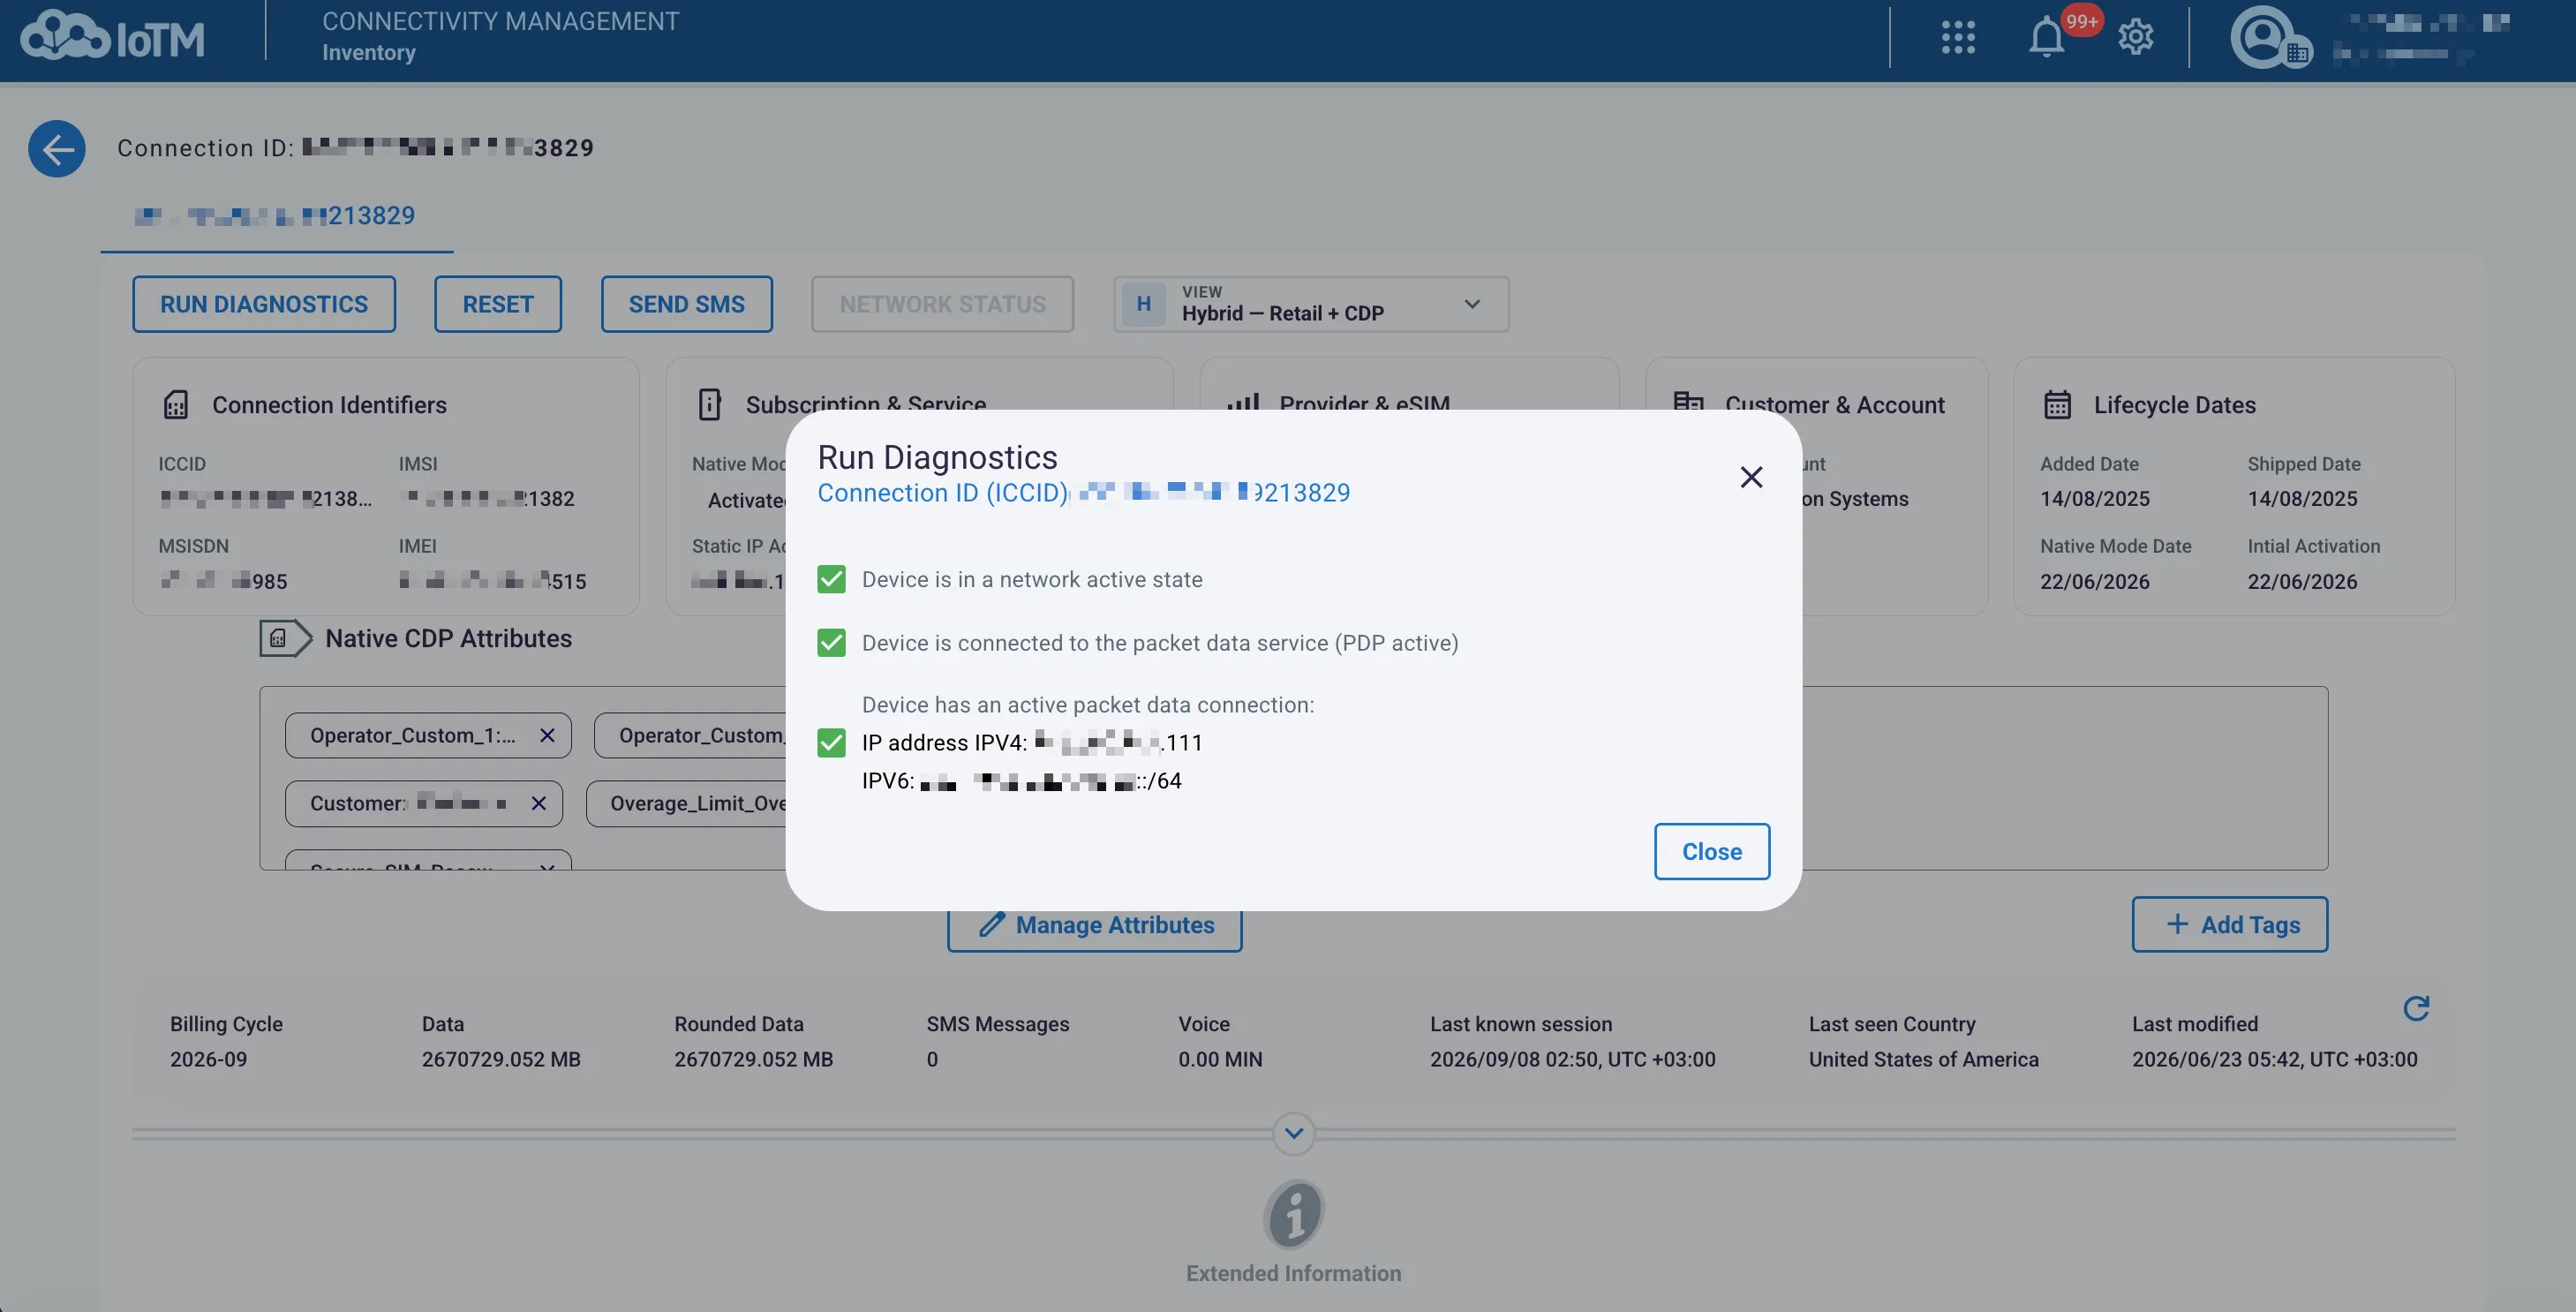Image resolution: width=2576 pixels, height=1312 pixels.
Task: Toggle the network active state checkbox
Action: pyautogui.click(x=831, y=580)
